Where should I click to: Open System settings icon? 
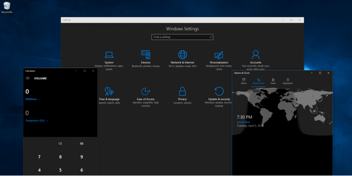tap(109, 55)
